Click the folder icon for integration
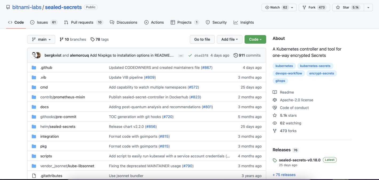This screenshot has width=379, height=180. (34, 136)
